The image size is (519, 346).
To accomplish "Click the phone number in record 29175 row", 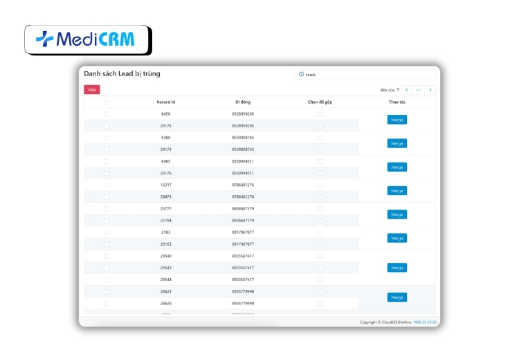I will pyautogui.click(x=243, y=126).
